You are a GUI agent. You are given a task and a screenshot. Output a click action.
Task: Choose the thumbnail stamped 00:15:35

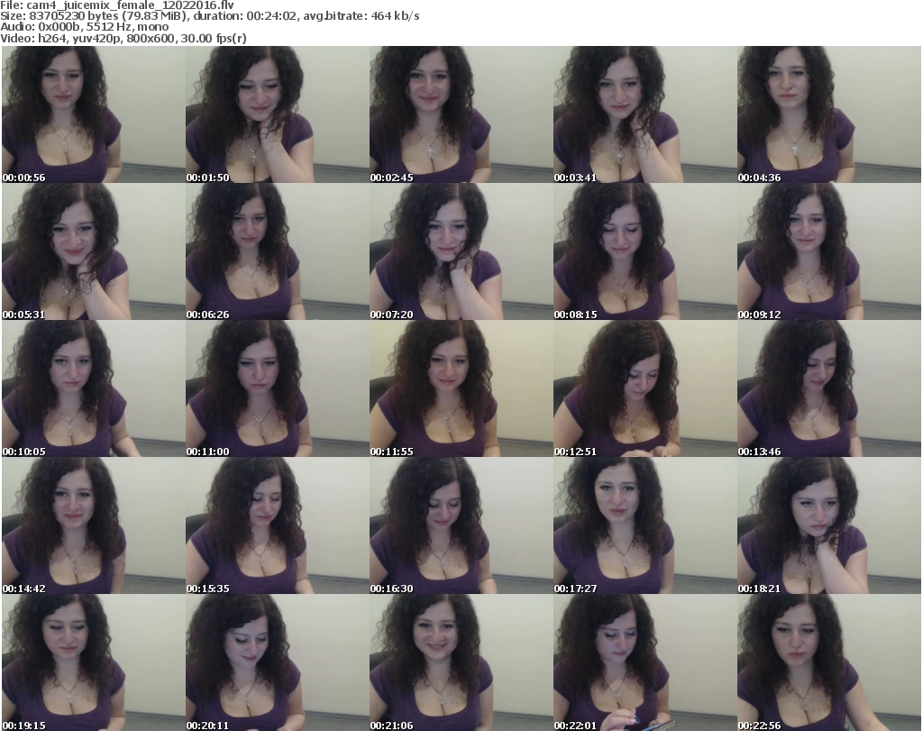tap(278, 525)
